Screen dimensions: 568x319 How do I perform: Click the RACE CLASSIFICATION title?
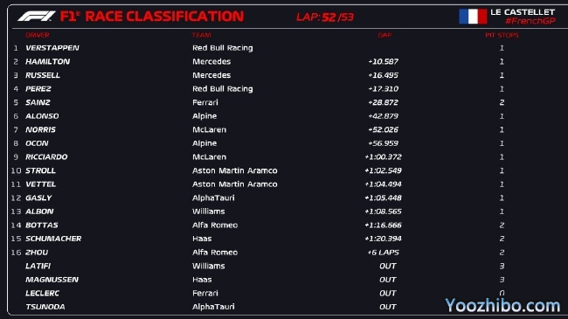pos(164,17)
